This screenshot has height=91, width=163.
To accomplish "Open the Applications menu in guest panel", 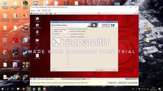I will (36, 13).
